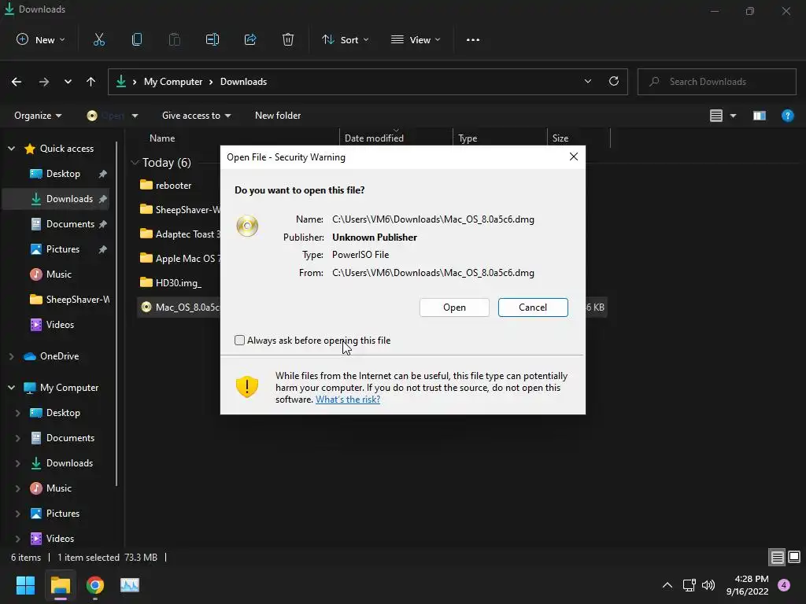Close the Security Warning dialog
Image resolution: width=806 pixels, height=604 pixels.
point(574,157)
